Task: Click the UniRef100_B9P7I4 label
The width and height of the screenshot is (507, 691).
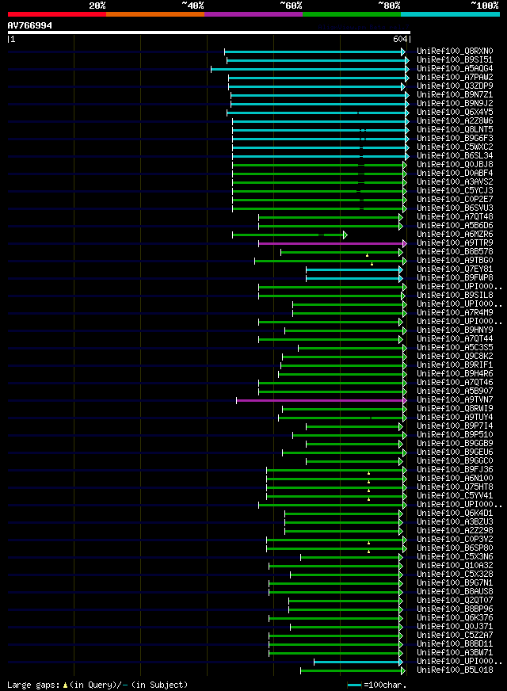Action: pyautogui.click(x=455, y=426)
